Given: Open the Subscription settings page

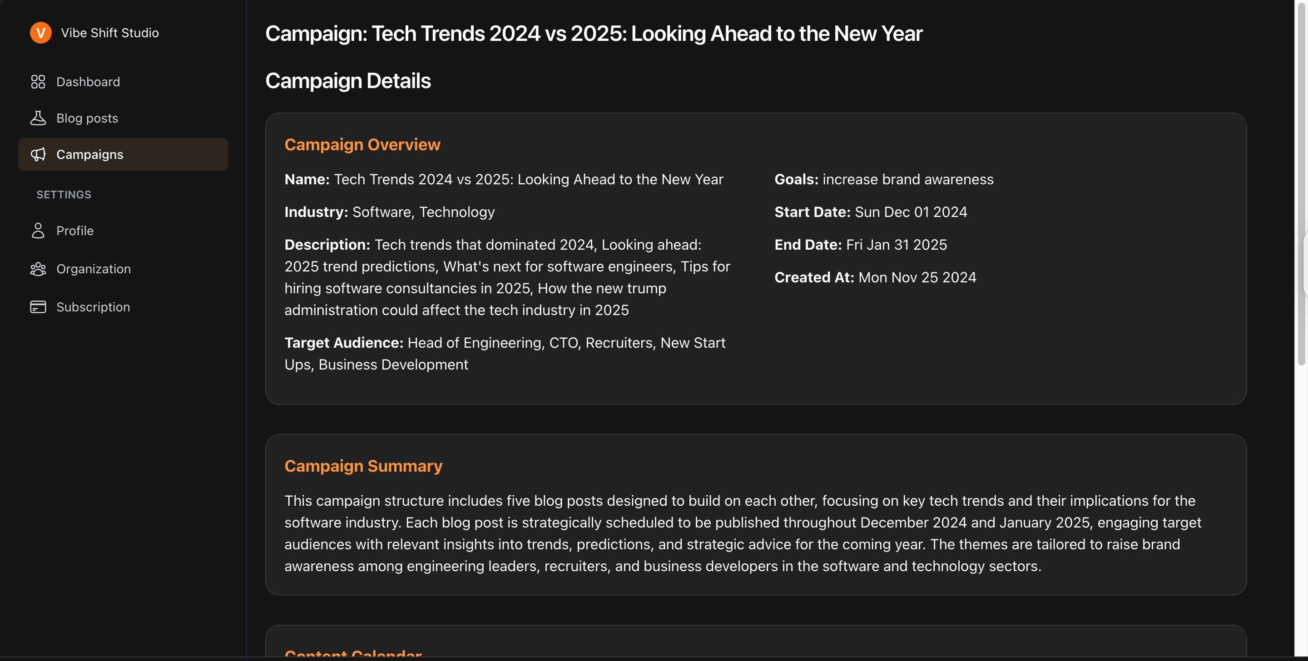Looking at the screenshot, I should click(x=93, y=307).
